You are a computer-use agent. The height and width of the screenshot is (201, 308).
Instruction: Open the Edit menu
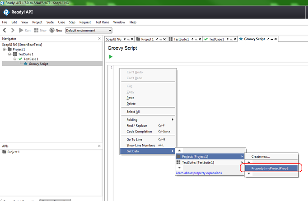(x=14, y=22)
